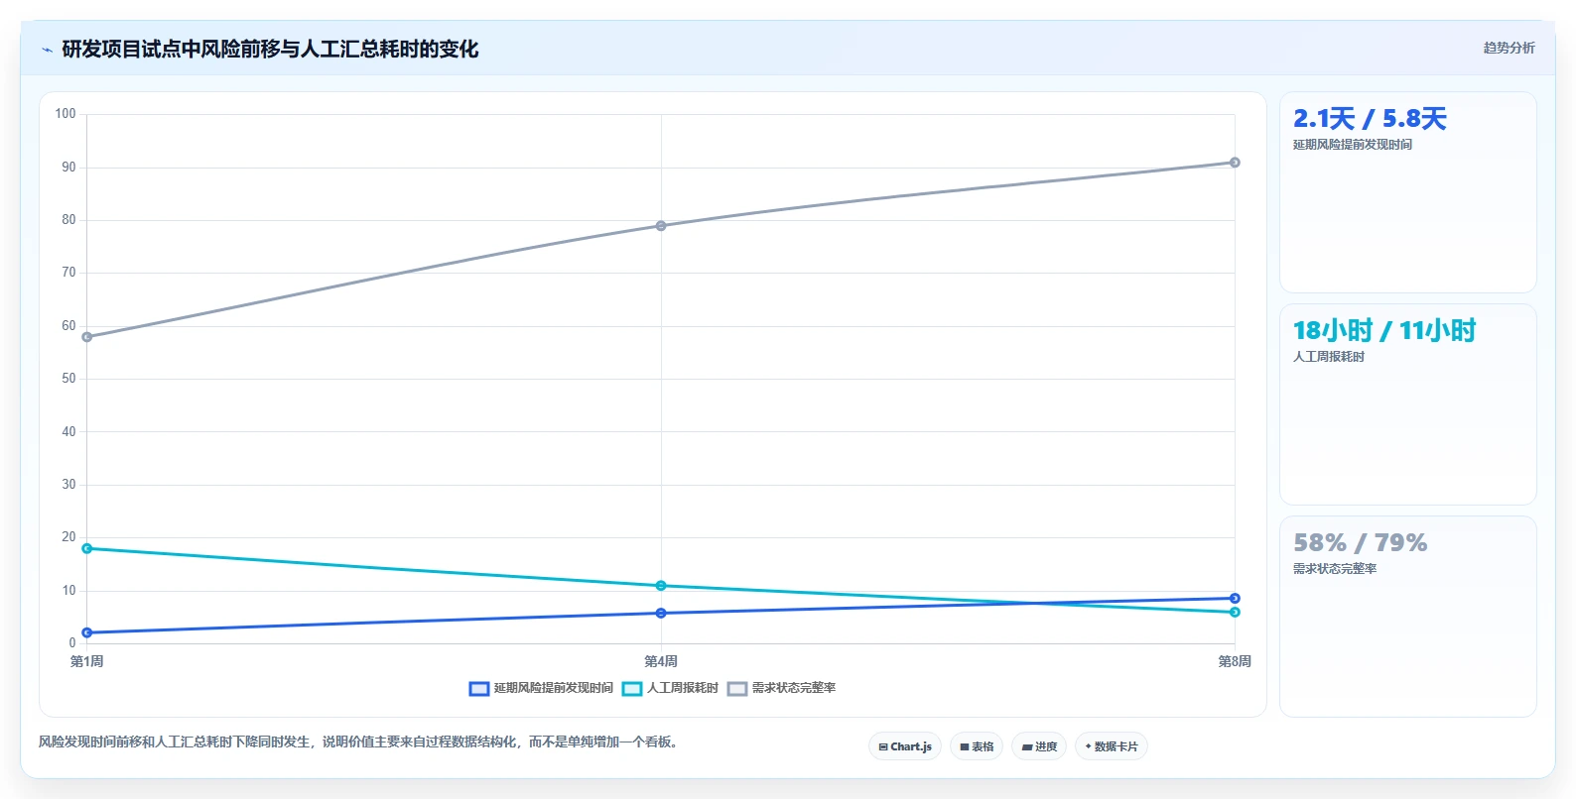Click the 趋势分析 label
Viewport: 1576px width, 799px height.
(x=1509, y=48)
